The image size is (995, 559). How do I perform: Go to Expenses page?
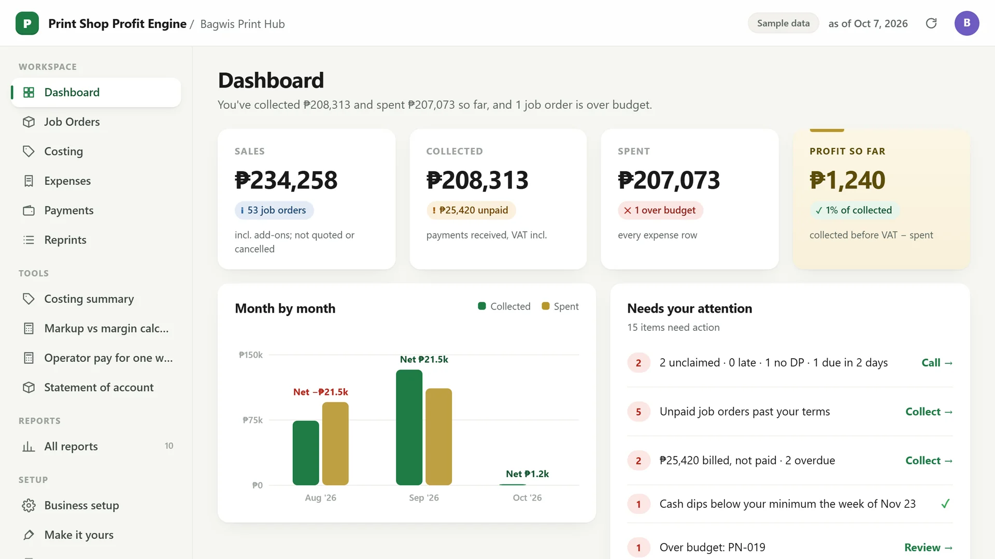(96, 181)
